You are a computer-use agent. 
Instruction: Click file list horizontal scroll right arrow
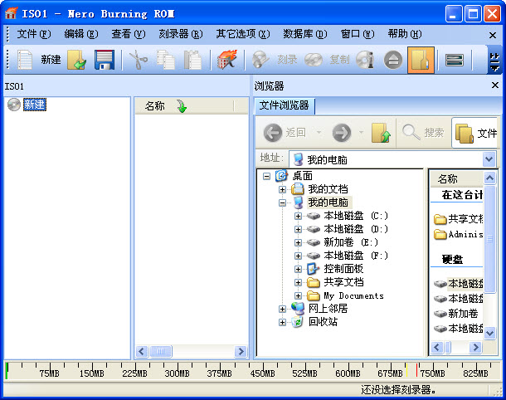(475, 348)
